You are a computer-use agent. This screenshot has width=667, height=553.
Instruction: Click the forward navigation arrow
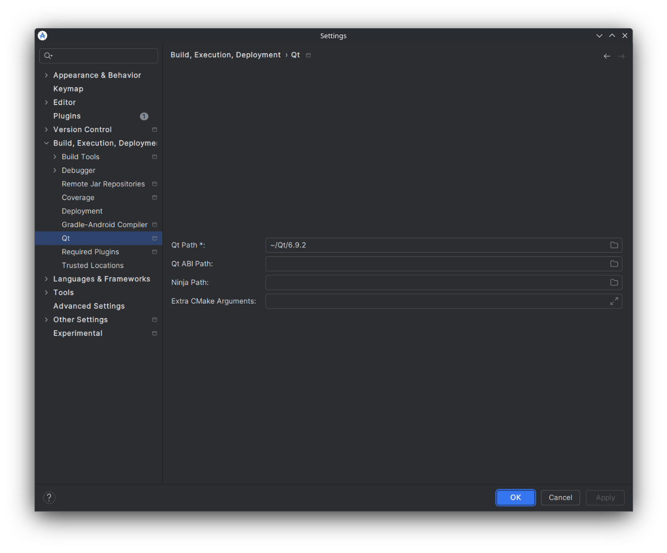click(x=621, y=56)
